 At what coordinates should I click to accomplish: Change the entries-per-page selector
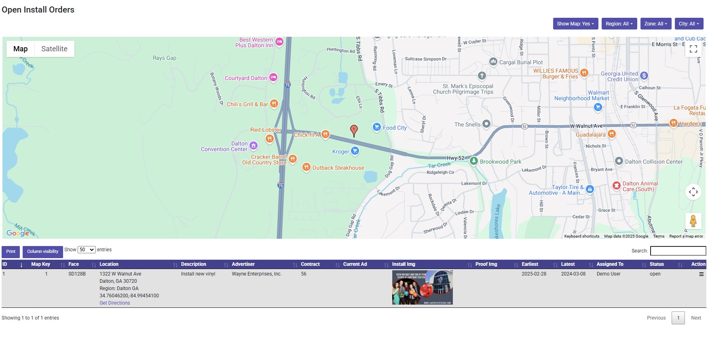point(87,250)
